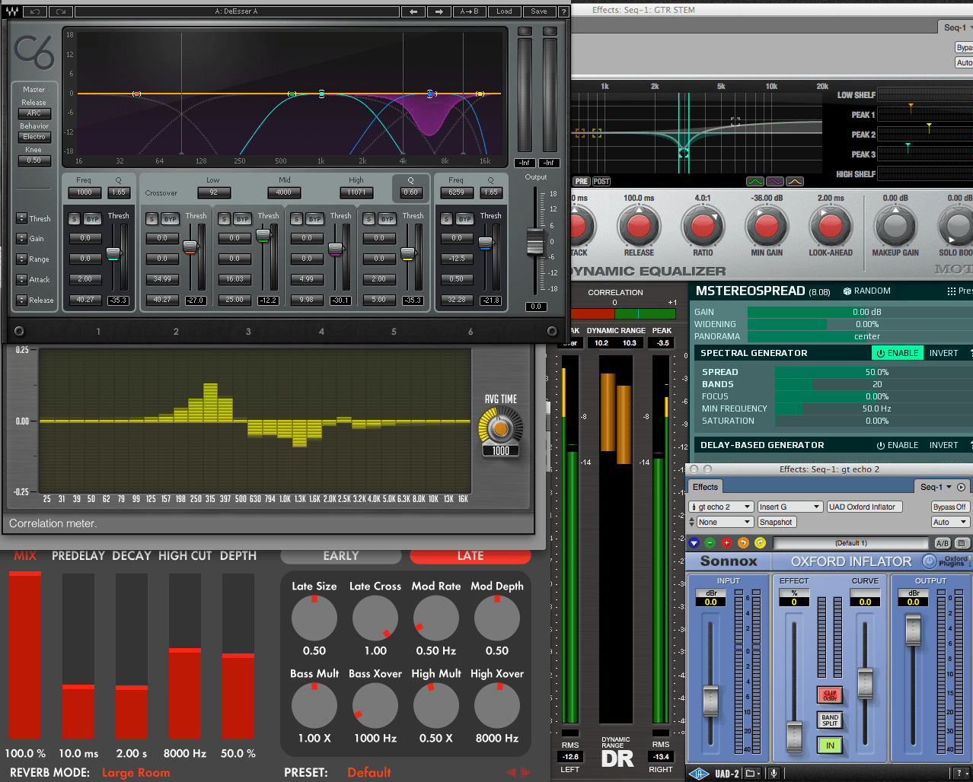Select the purple wide curve filter icon
973x782 pixels.
(774, 182)
